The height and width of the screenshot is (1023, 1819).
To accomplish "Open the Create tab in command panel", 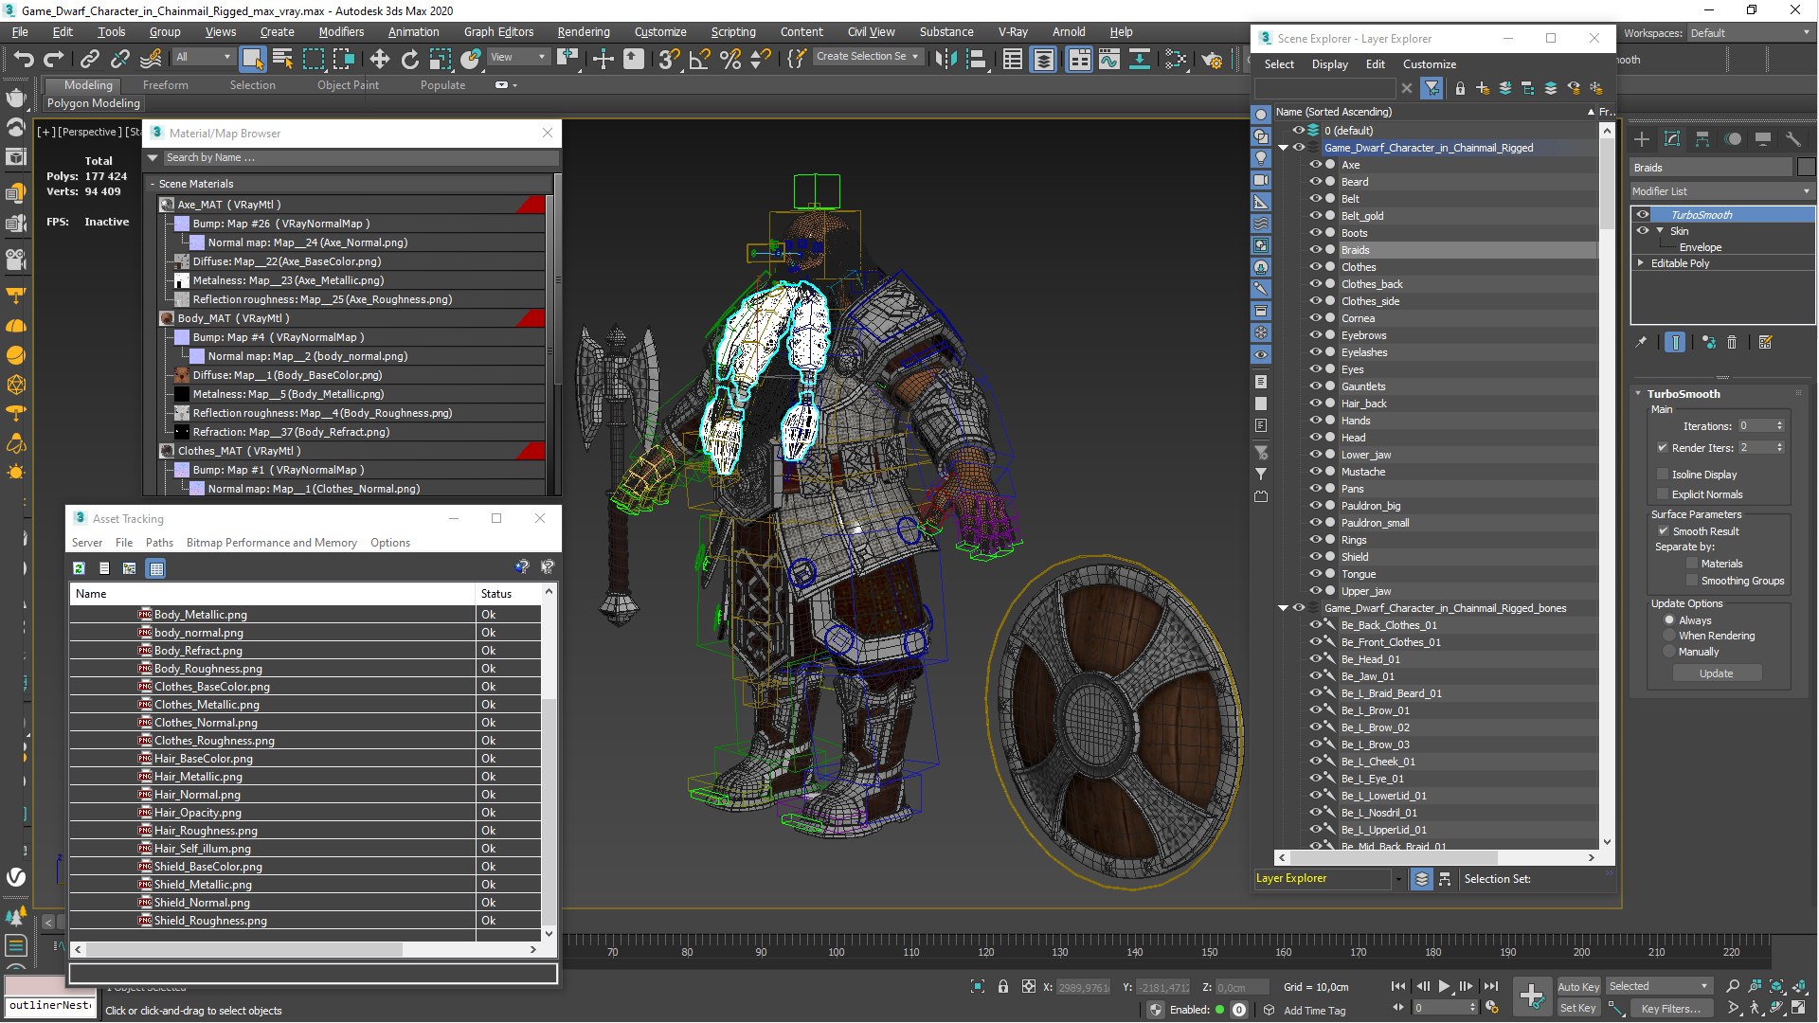I will click(1642, 139).
